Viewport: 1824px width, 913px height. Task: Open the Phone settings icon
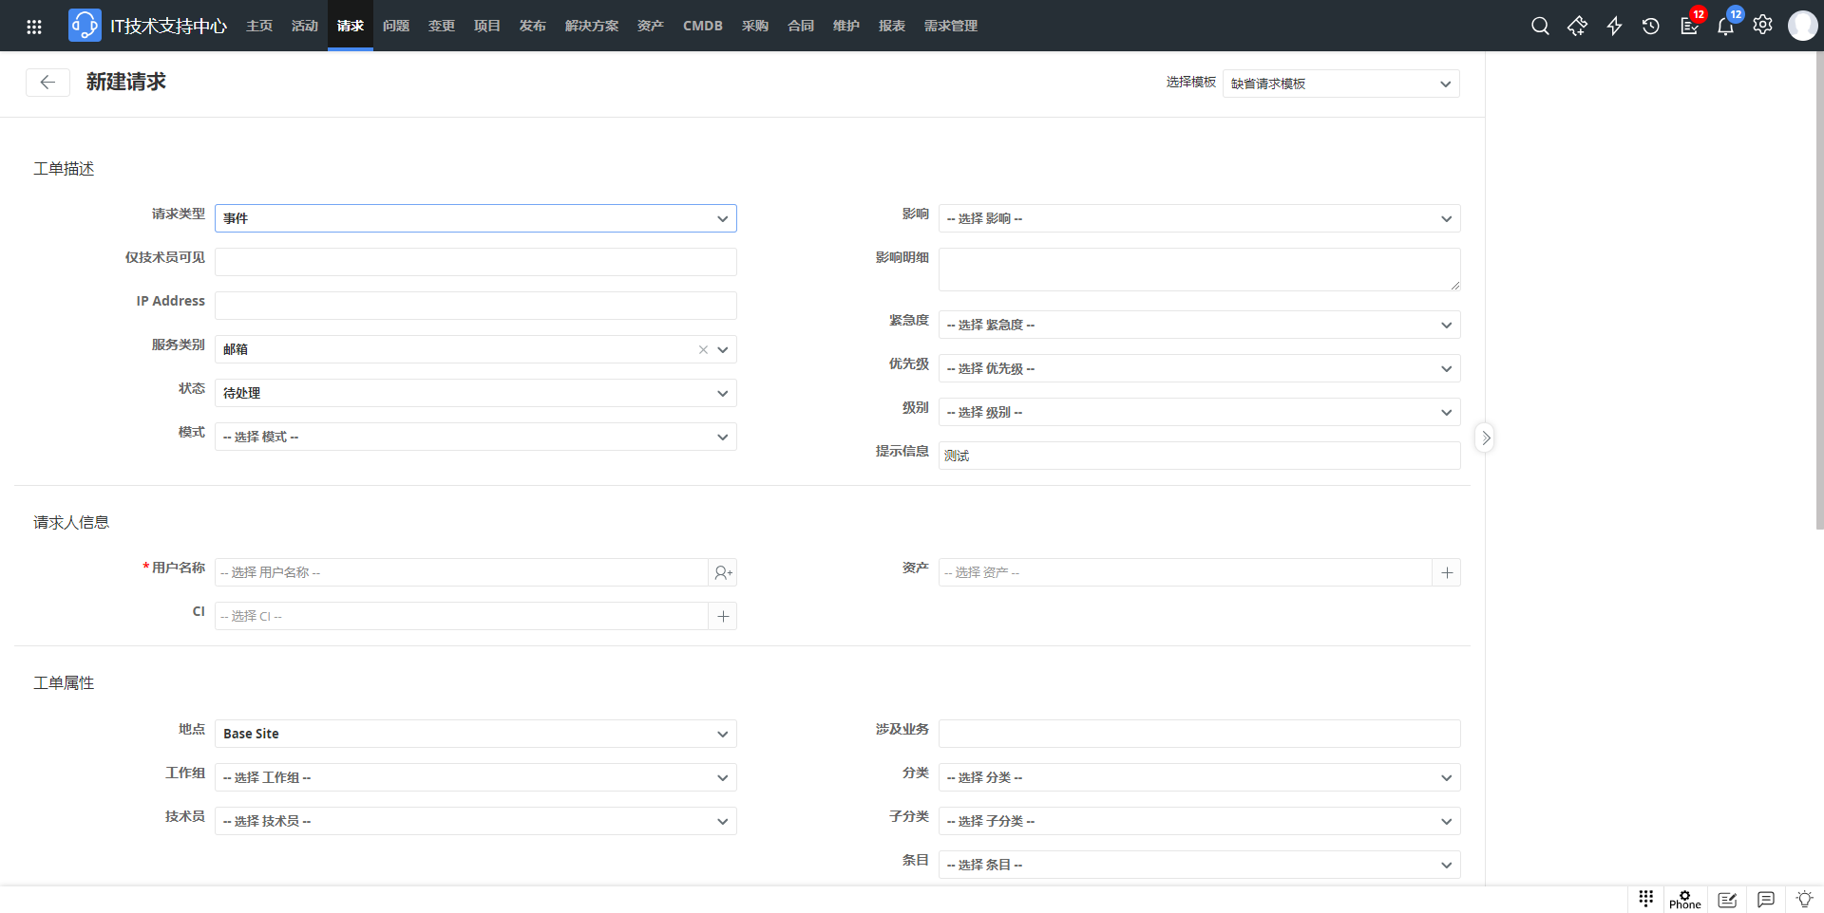point(1685,900)
